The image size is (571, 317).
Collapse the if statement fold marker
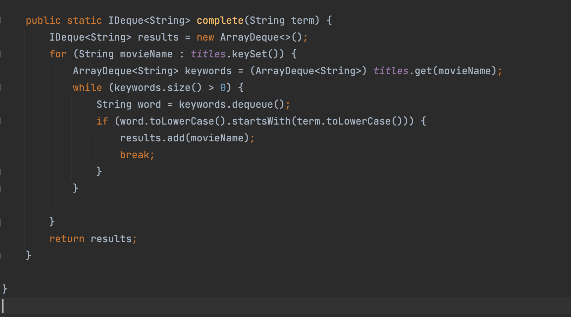pos(1,121)
